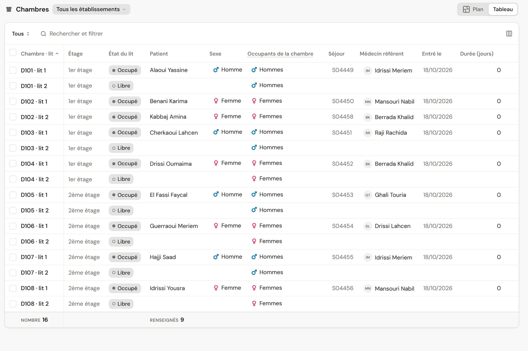Click Femmes occupants icon in D108 lit 2 row
Screen dimensions: 528x351
254,303
